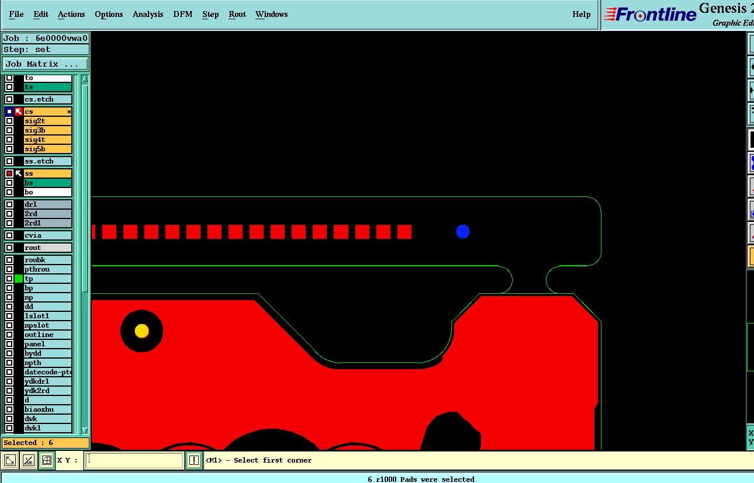Screen dimensions: 754x483
Task: Open the File menu
Action: pyautogui.click(x=16, y=14)
